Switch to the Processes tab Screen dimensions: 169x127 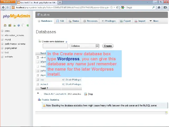tap(90, 21)
